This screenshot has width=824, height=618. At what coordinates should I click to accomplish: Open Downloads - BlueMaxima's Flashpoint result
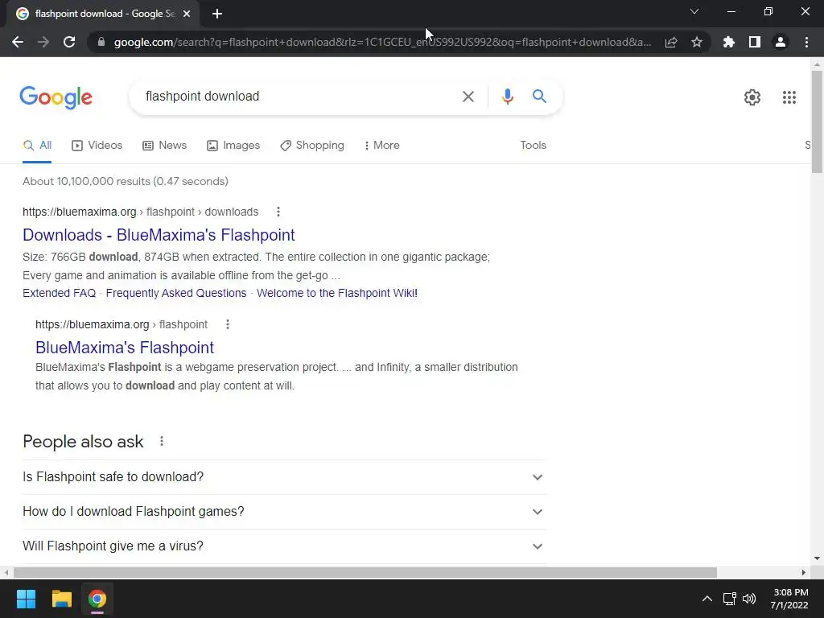coord(159,235)
